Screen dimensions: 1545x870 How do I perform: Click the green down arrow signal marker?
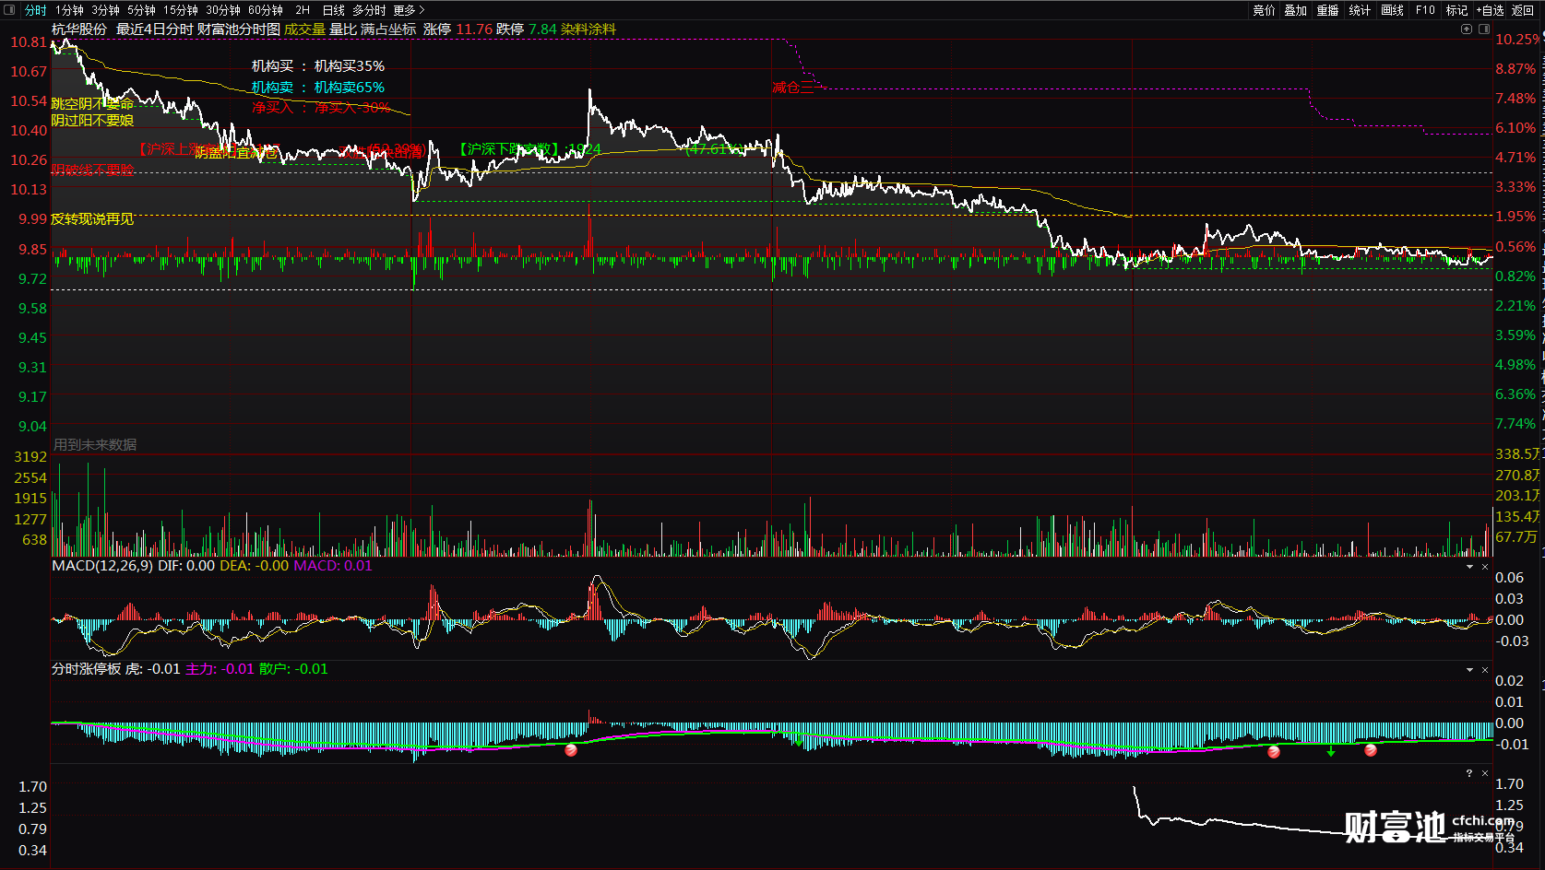(1331, 752)
